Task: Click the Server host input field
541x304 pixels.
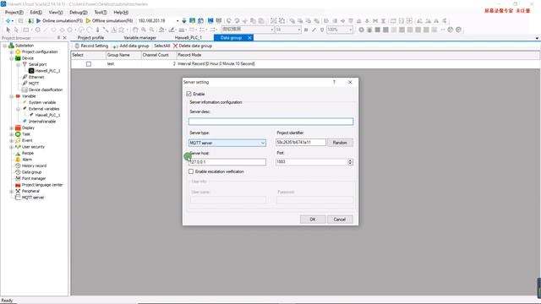Action: pos(227,161)
